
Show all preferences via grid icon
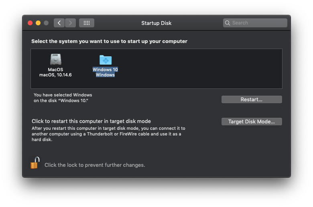pyautogui.click(x=87, y=23)
